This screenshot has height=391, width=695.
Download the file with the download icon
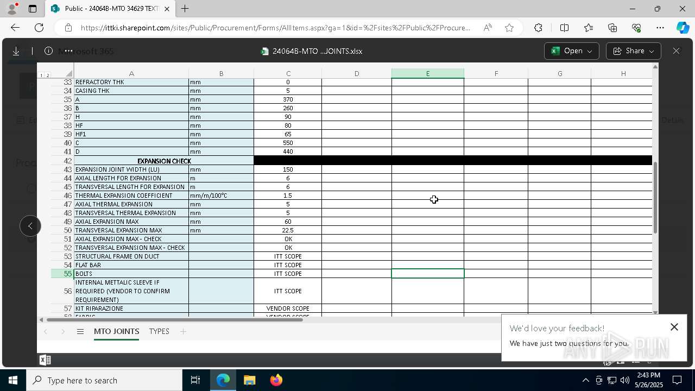(16, 51)
